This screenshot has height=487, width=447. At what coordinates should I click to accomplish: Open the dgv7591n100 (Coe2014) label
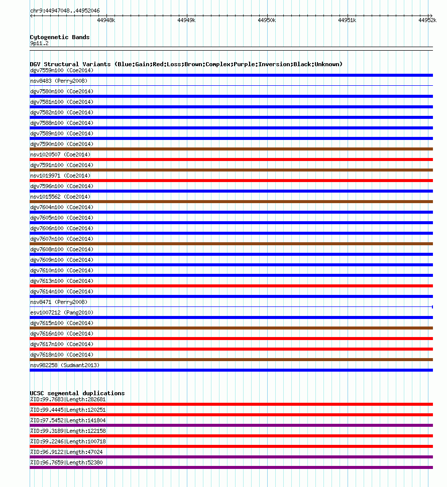pos(62,166)
